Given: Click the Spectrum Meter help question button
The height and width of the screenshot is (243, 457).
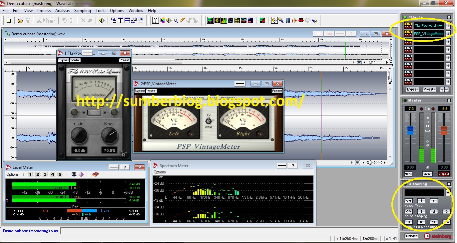Looking at the screenshot, I should click(x=293, y=165).
